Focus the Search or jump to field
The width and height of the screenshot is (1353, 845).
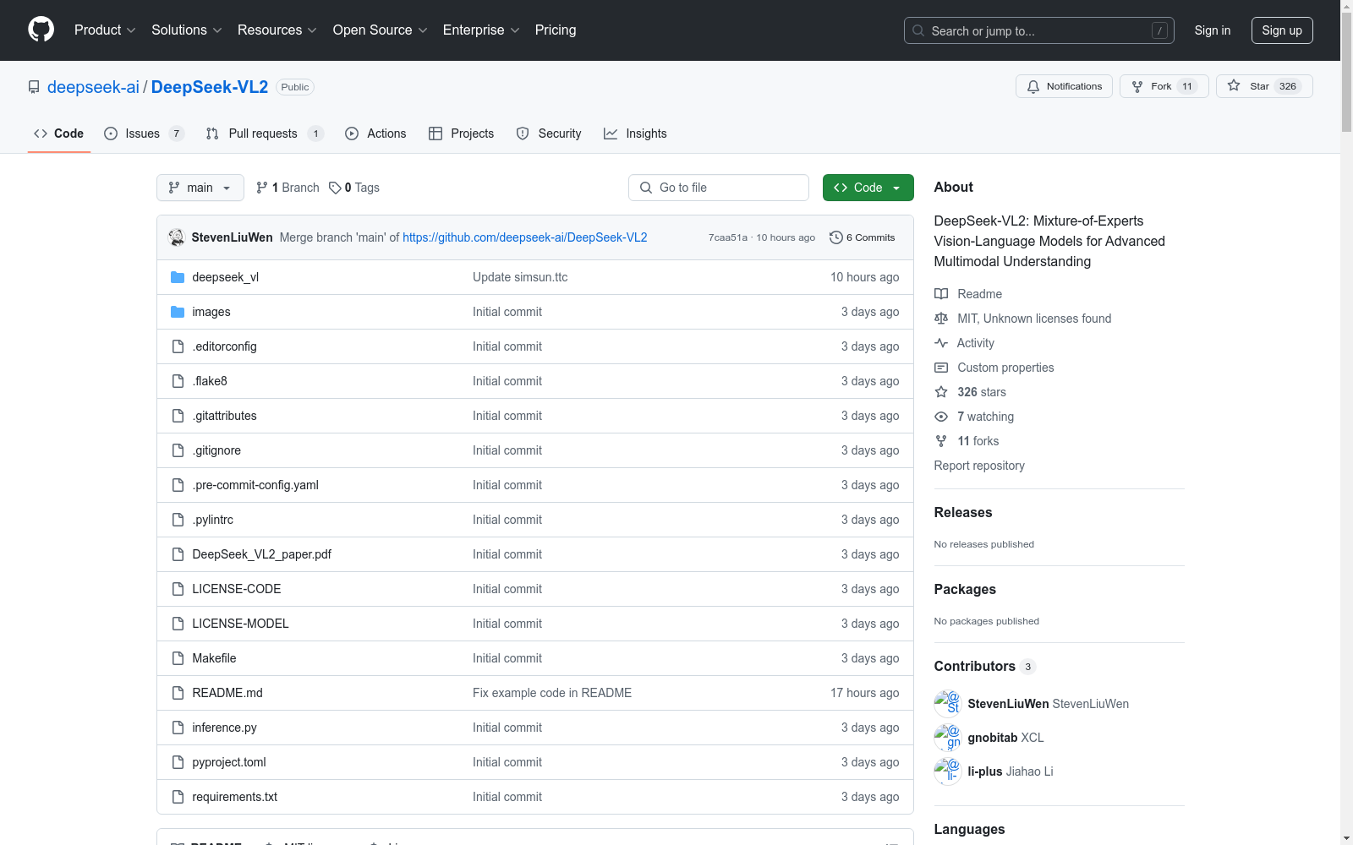click(1039, 30)
